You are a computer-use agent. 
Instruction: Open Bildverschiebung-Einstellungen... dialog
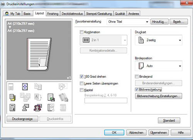159,96
